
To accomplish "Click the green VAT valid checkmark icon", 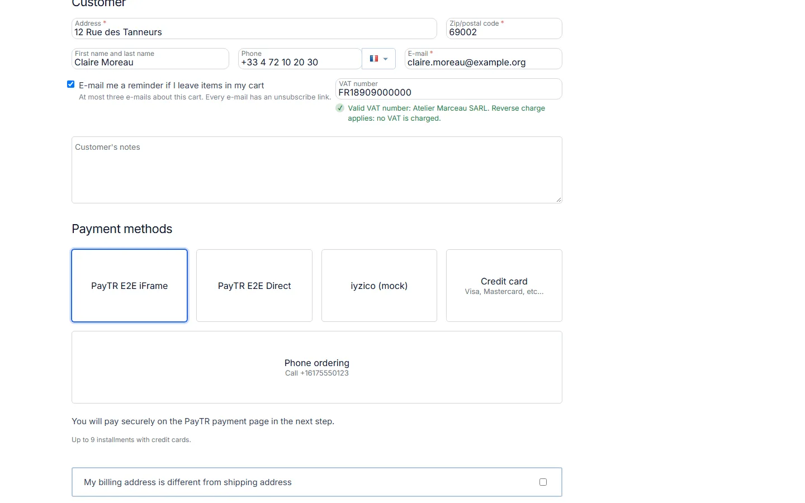I will pos(340,108).
